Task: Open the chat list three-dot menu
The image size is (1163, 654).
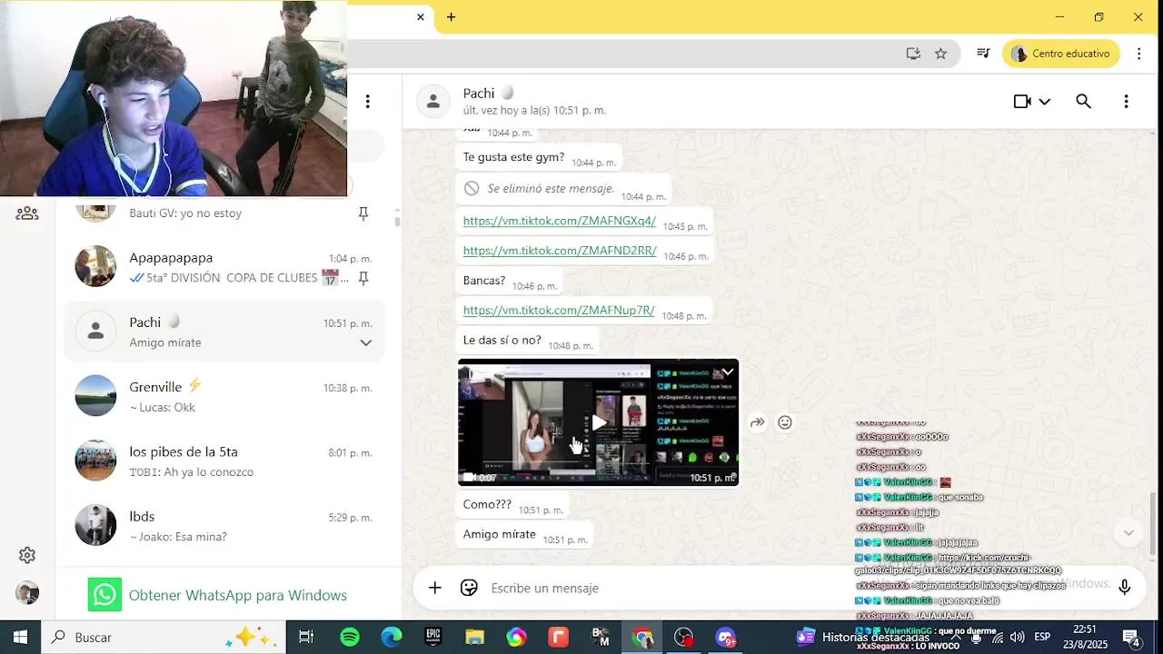Action: [x=367, y=101]
